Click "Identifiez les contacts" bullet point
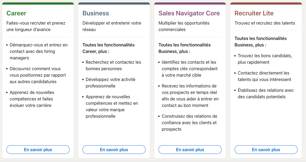This screenshot has height=162, width=306. (x=190, y=69)
